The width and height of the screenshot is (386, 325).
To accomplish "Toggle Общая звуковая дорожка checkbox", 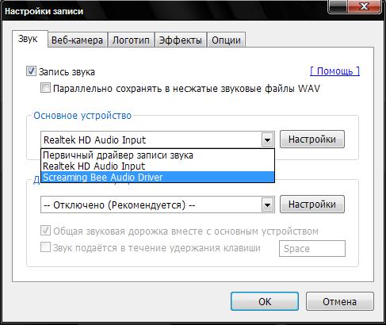I will tap(45, 231).
